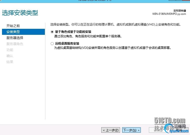Open 服务器选择 step in sidebar

pyautogui.click(x=15, y=38)
